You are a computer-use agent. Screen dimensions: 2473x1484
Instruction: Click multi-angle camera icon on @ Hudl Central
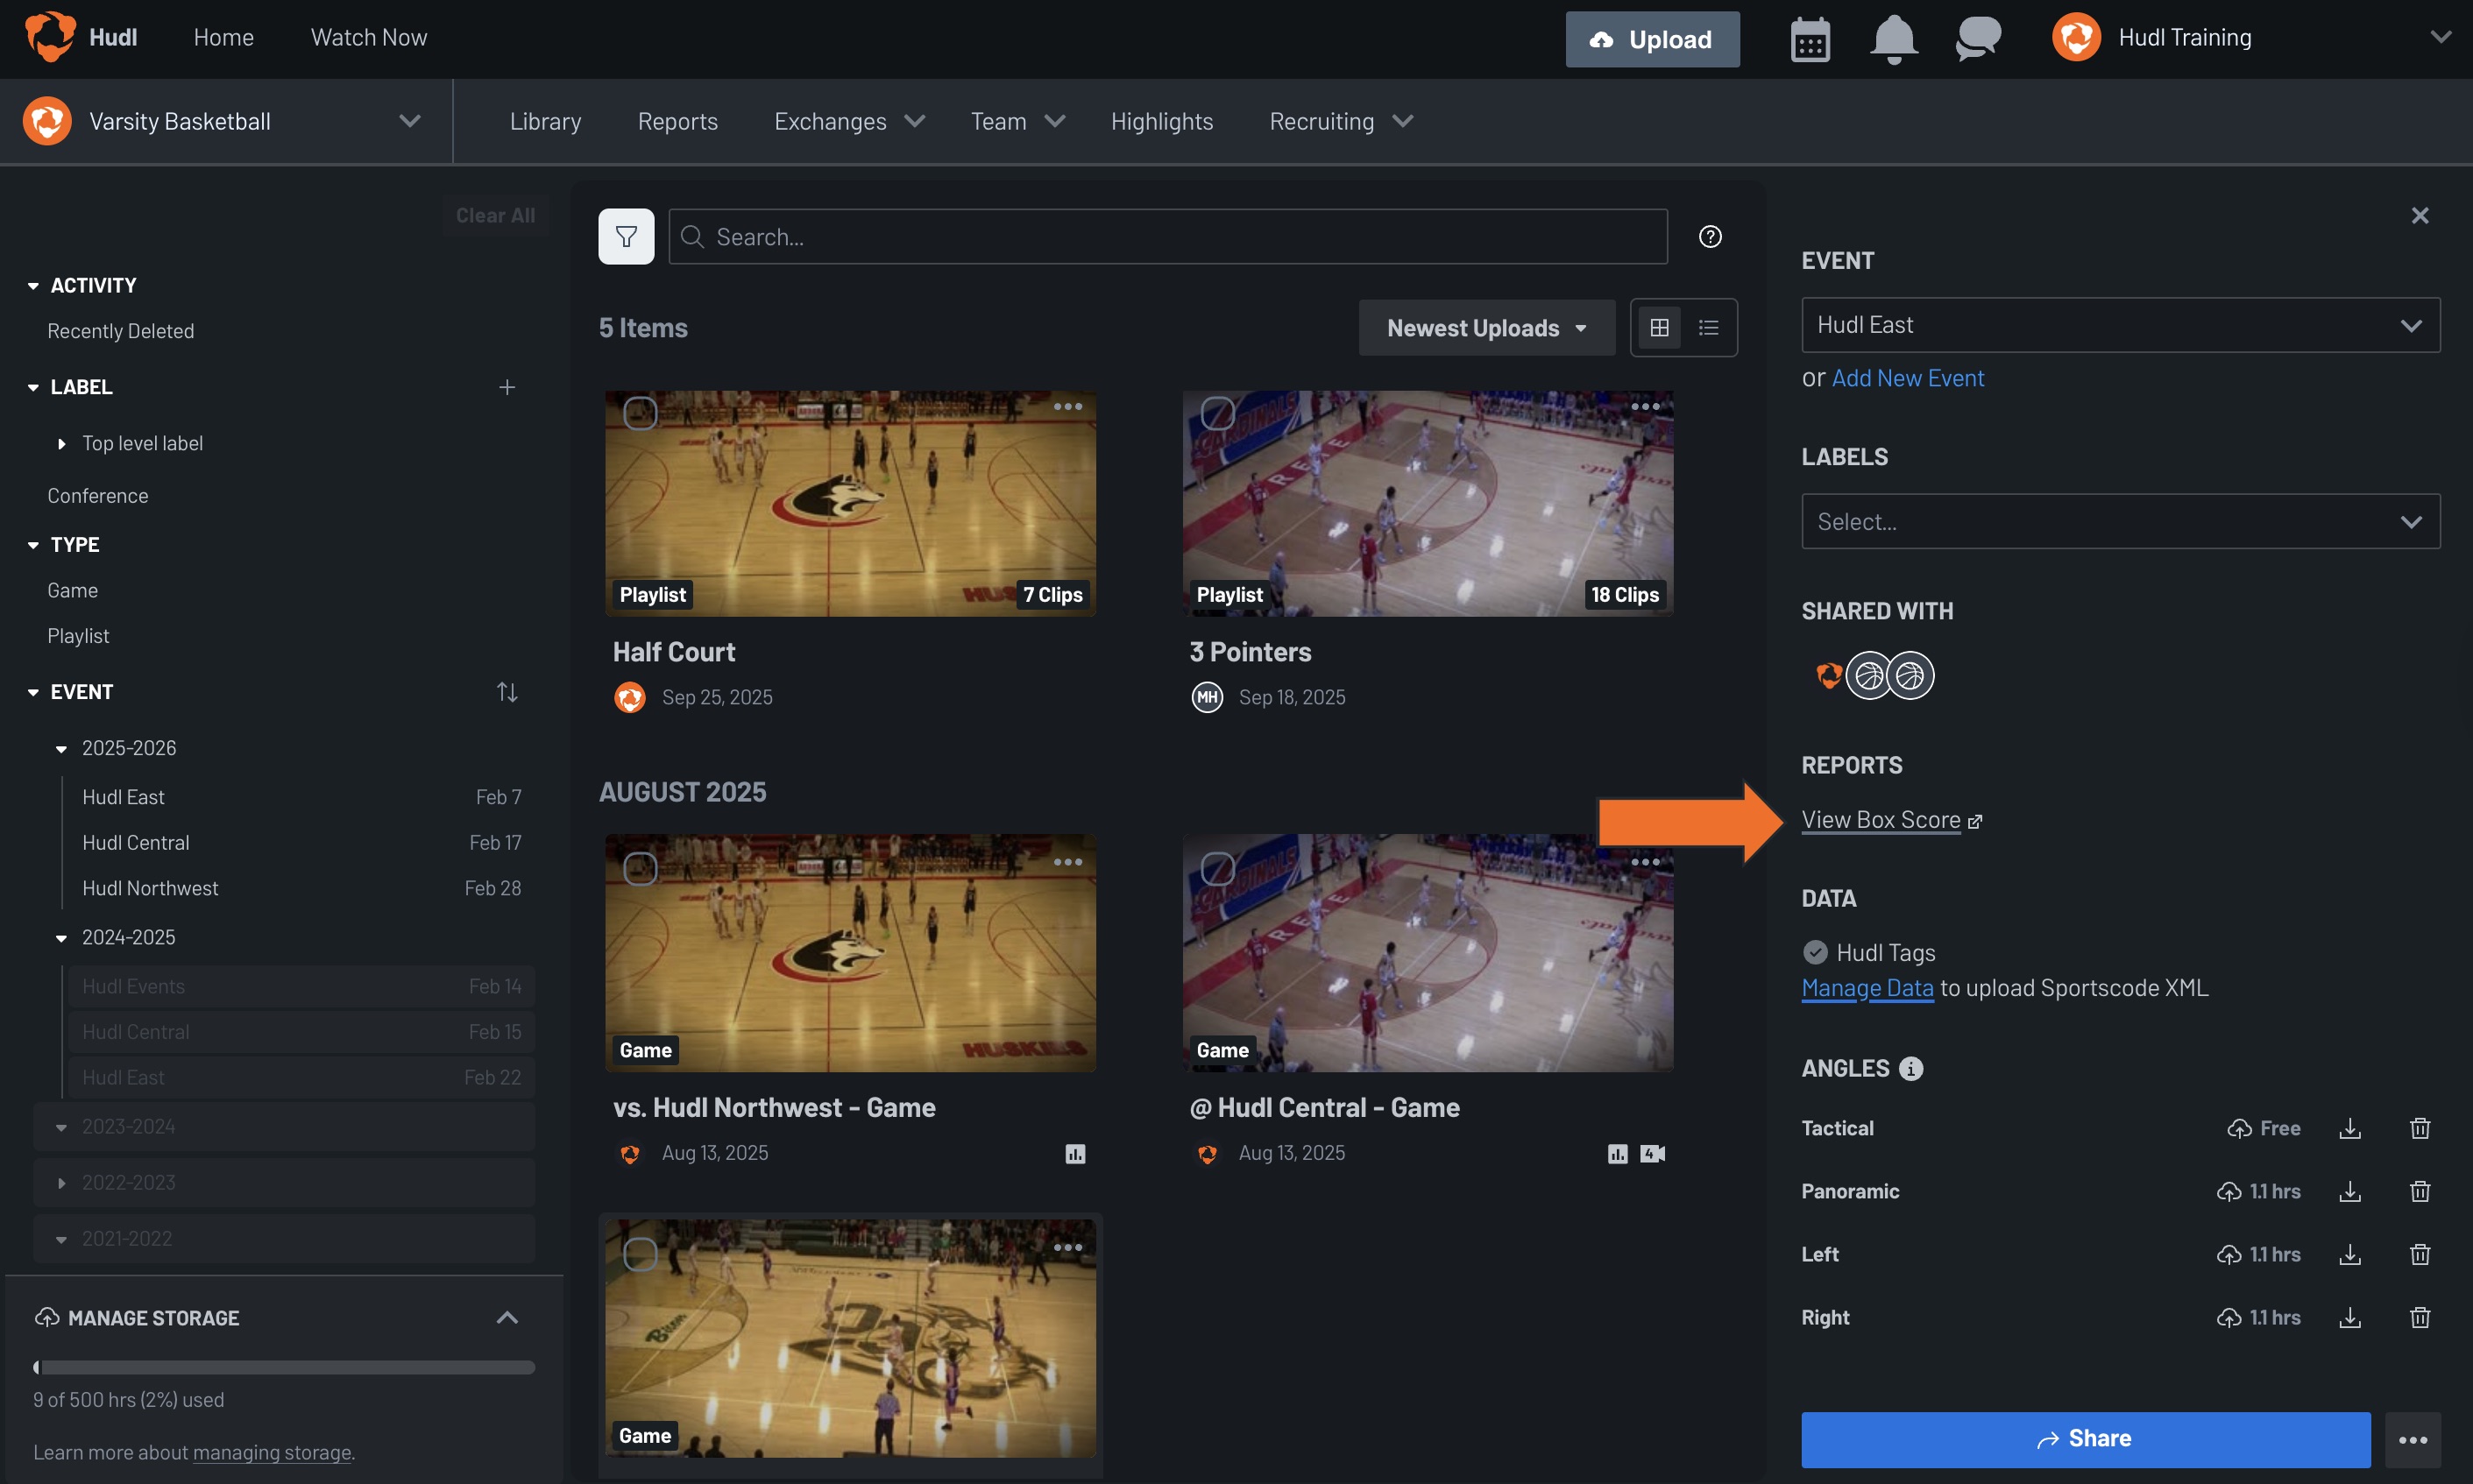pos(1653,1154)
